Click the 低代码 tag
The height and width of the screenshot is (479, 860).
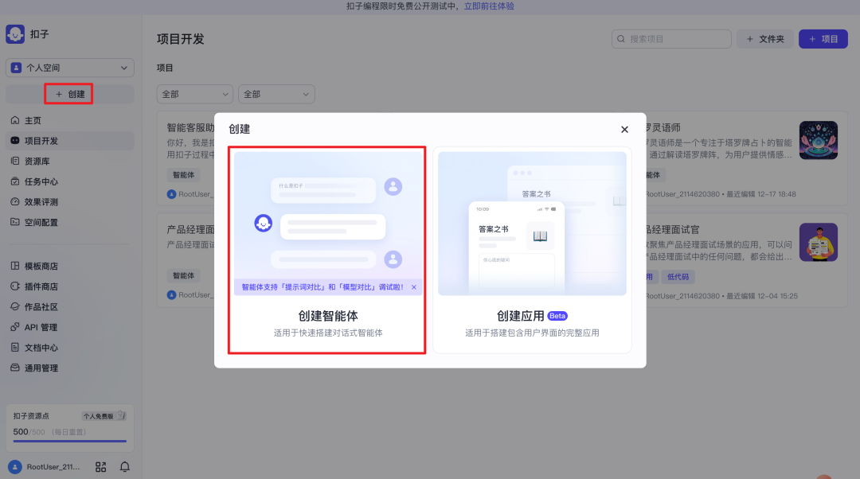click(678, 277)
